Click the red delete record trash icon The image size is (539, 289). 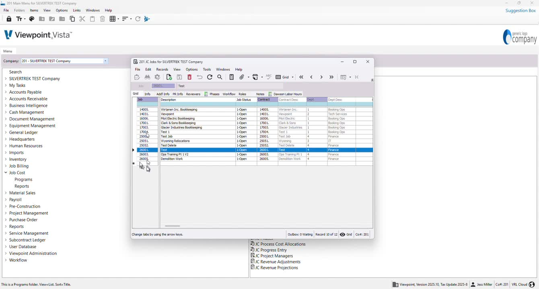(189, 77)
